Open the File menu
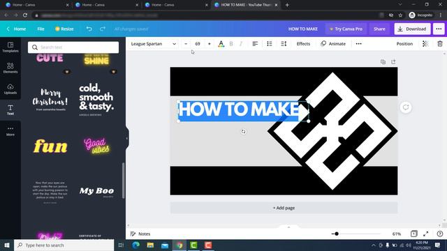 41,29
